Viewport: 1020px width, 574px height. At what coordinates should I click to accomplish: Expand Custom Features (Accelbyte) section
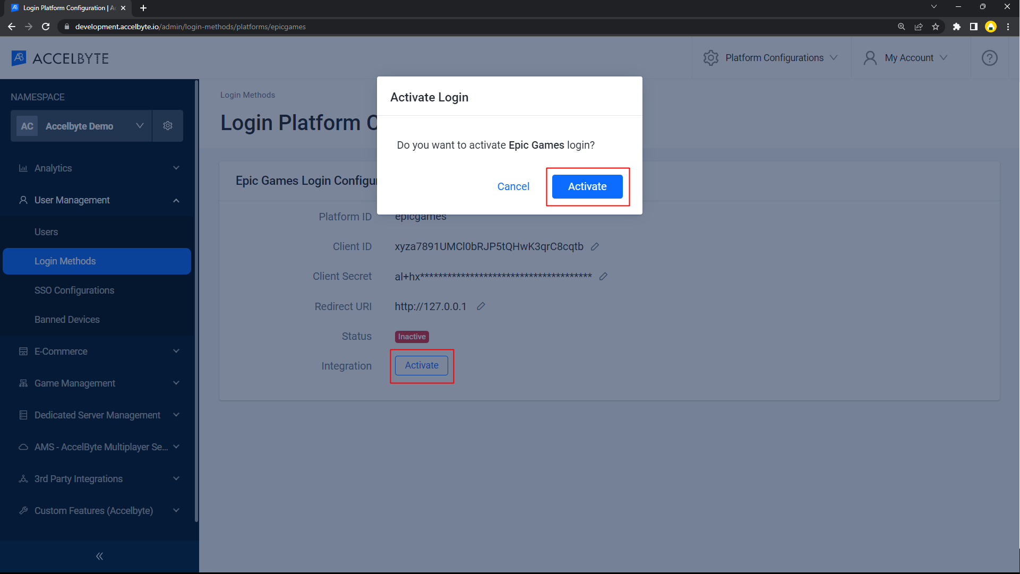point(99,511)
